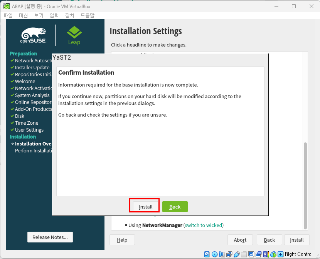Viewport: 320px width, 259px height.
Task: Select the Installer Update step in sidebar
Action: click(32, 67)
